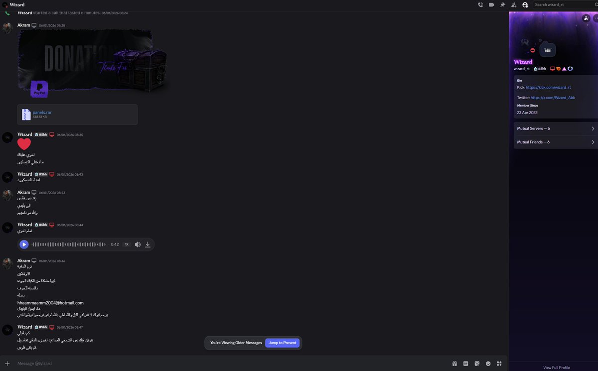Click the Member Since 23 Apr 2022 date
The image size is (598, 371).
coord(527,113)
